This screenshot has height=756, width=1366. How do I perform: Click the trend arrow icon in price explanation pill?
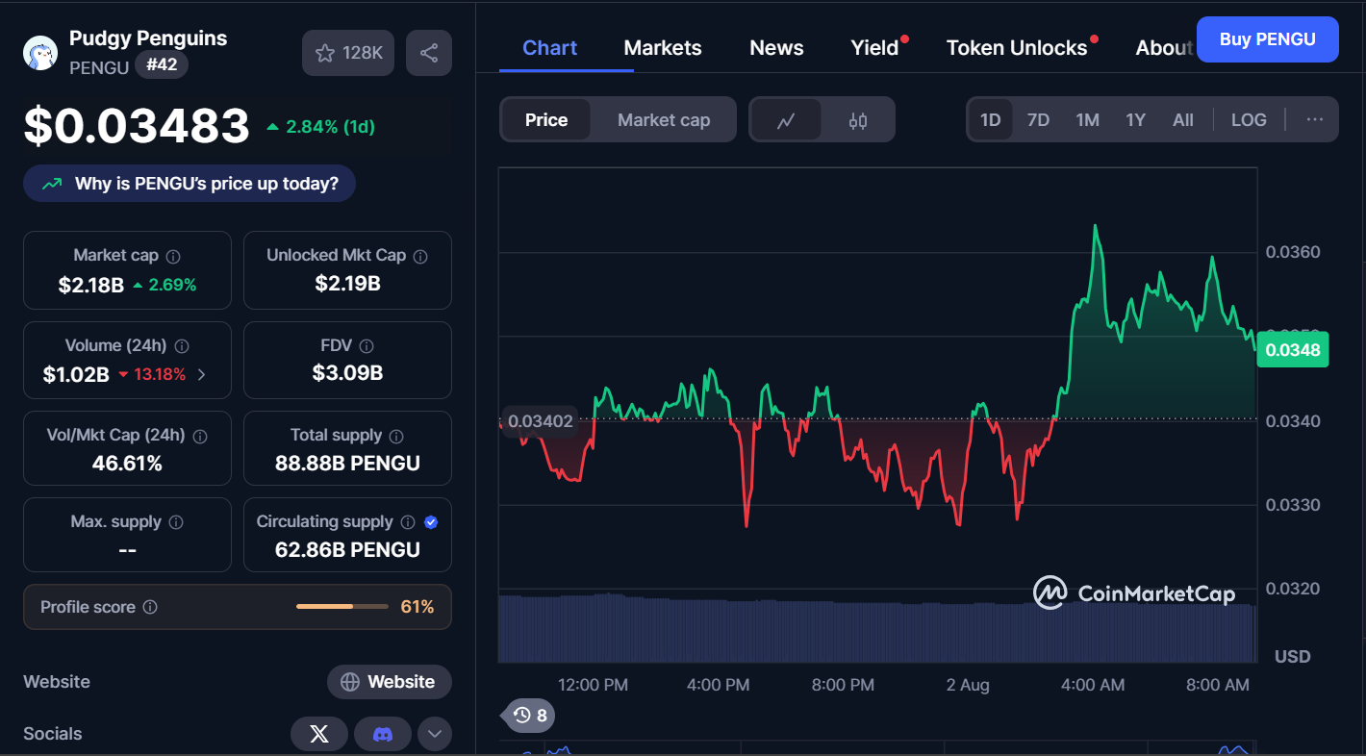point(52,184)
